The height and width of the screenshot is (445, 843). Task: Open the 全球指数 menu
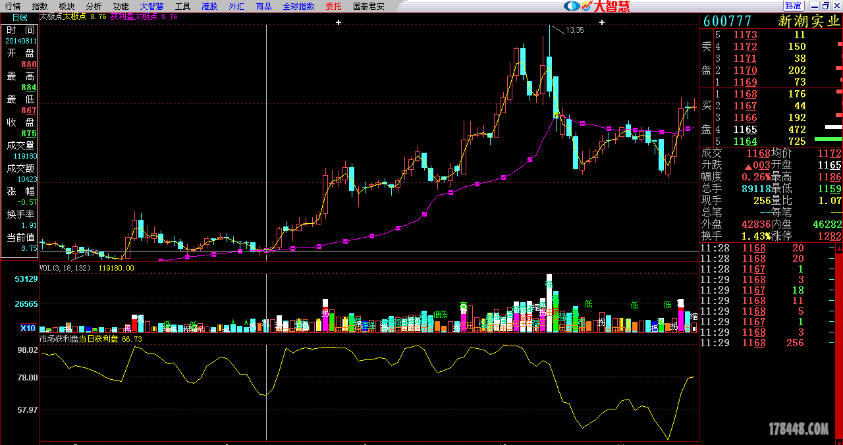click(x=299, y=6)
